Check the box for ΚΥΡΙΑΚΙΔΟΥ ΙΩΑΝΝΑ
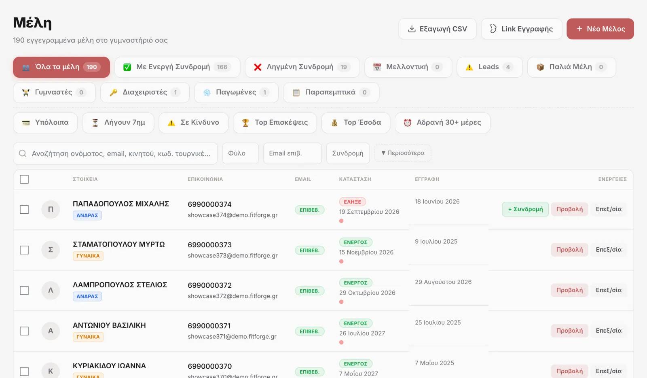This screenshot has width=647, height=378. (x=24, y=372)
